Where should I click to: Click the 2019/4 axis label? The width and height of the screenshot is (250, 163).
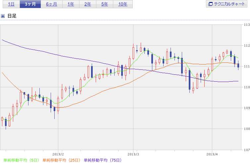(x=212, y=154)
